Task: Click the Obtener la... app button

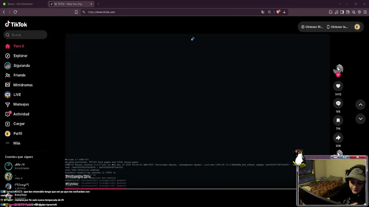Action: (x=337, y=27)
